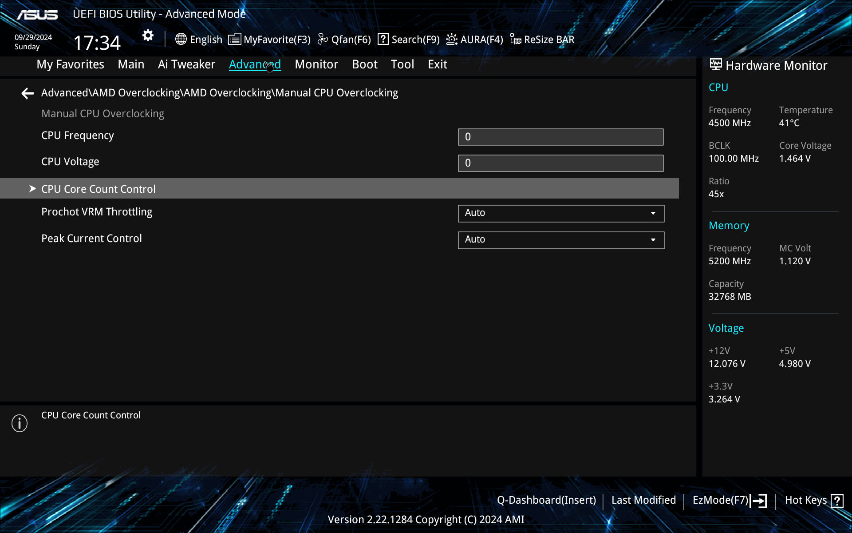Click the globe language icon

click(181, 39)
